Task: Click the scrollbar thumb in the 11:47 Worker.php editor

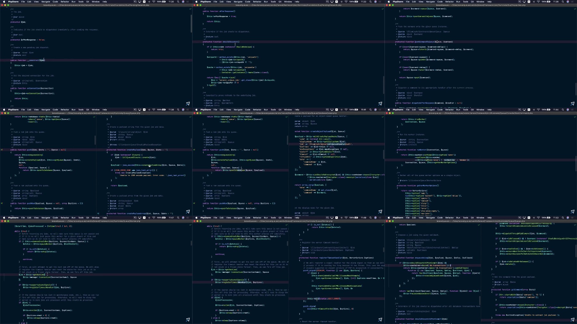Action: pos(191,243)
